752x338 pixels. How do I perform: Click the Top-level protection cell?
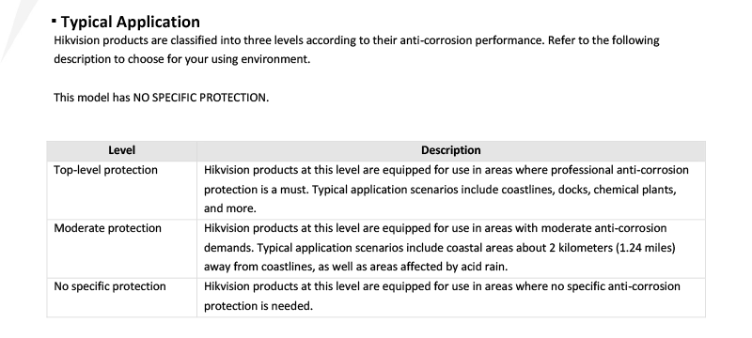click(x=121, y=190)
